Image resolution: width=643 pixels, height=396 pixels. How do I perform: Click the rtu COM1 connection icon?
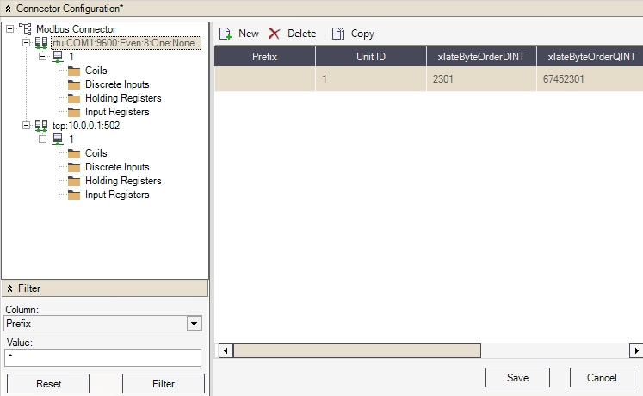click(x=41, y=43)
